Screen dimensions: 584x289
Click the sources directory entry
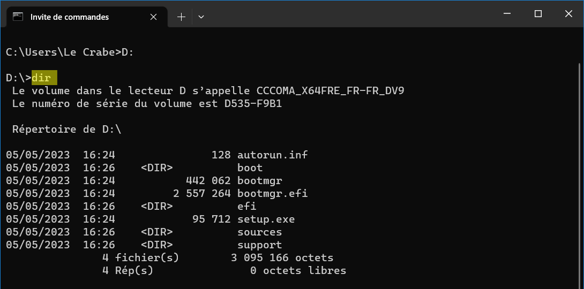(260, 232)
